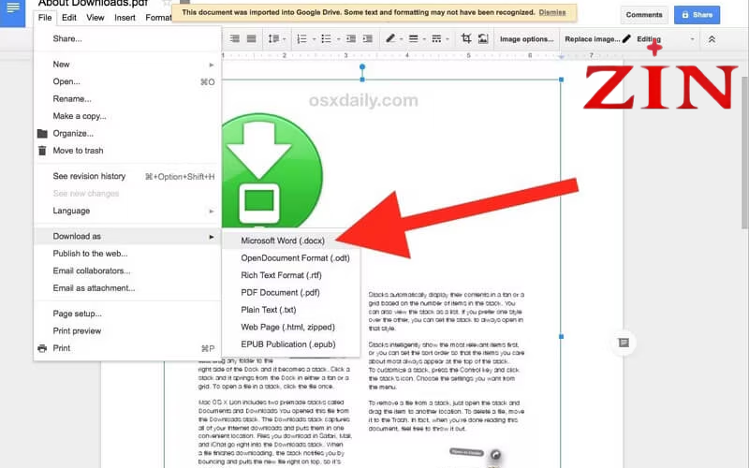
Task: Click the blue Share button
Action: tap(697, 15)
